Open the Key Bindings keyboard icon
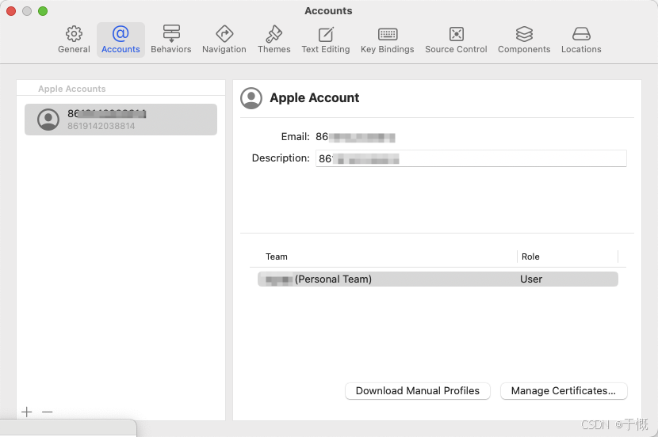The image size is (658, 437). (x=388, y=34)
